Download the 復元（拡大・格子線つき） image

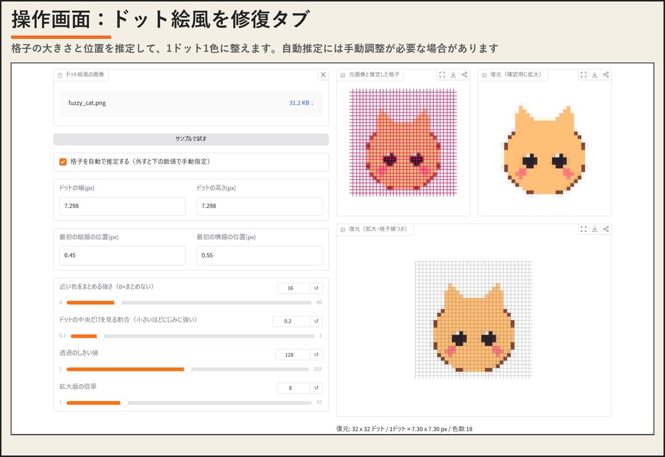(595, 229)
